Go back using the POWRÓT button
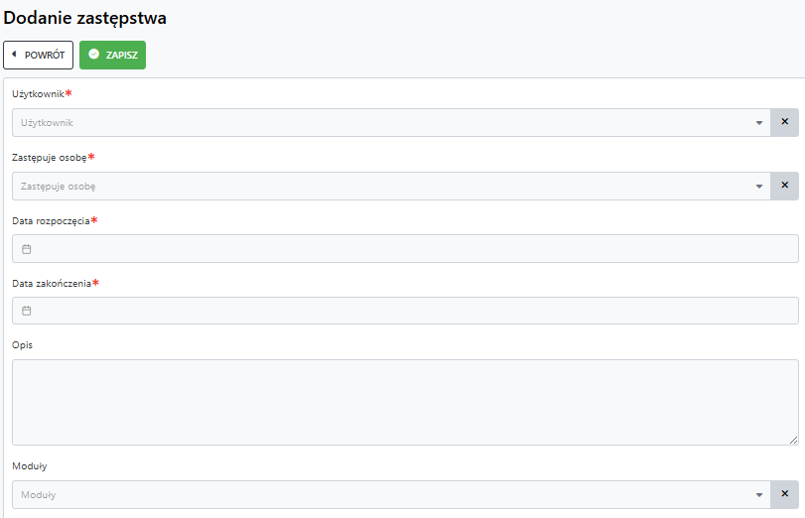This screenshot has height=518, width=805. [x=38, y=55]
